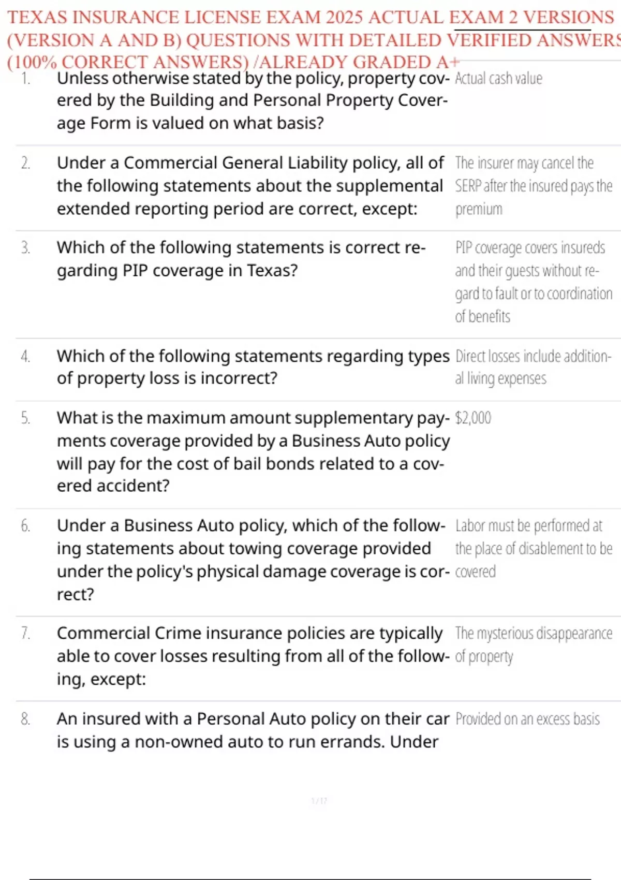Click the Commercial Crime insurance question
The image size is (621, 880).
[x=253, y=656]
